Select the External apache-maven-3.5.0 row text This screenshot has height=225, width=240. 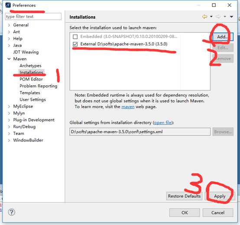tap(124, 44)
